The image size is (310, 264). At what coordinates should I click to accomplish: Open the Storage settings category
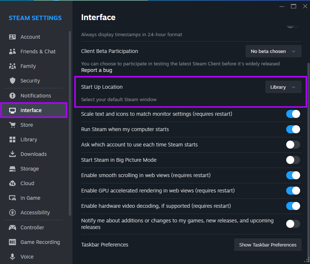34,169
